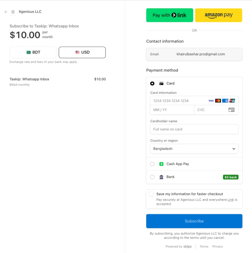Click the blue Subscribe button
252x253 pixels.
point(194,221)
